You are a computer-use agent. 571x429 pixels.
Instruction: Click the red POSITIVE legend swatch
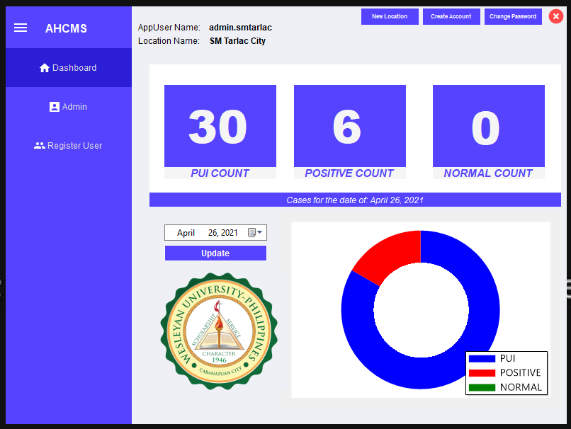coord(482,373)
